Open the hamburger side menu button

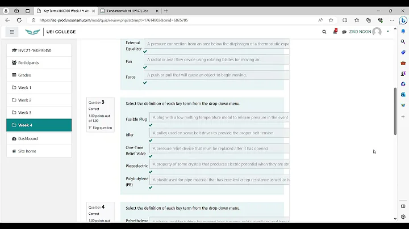12,32
